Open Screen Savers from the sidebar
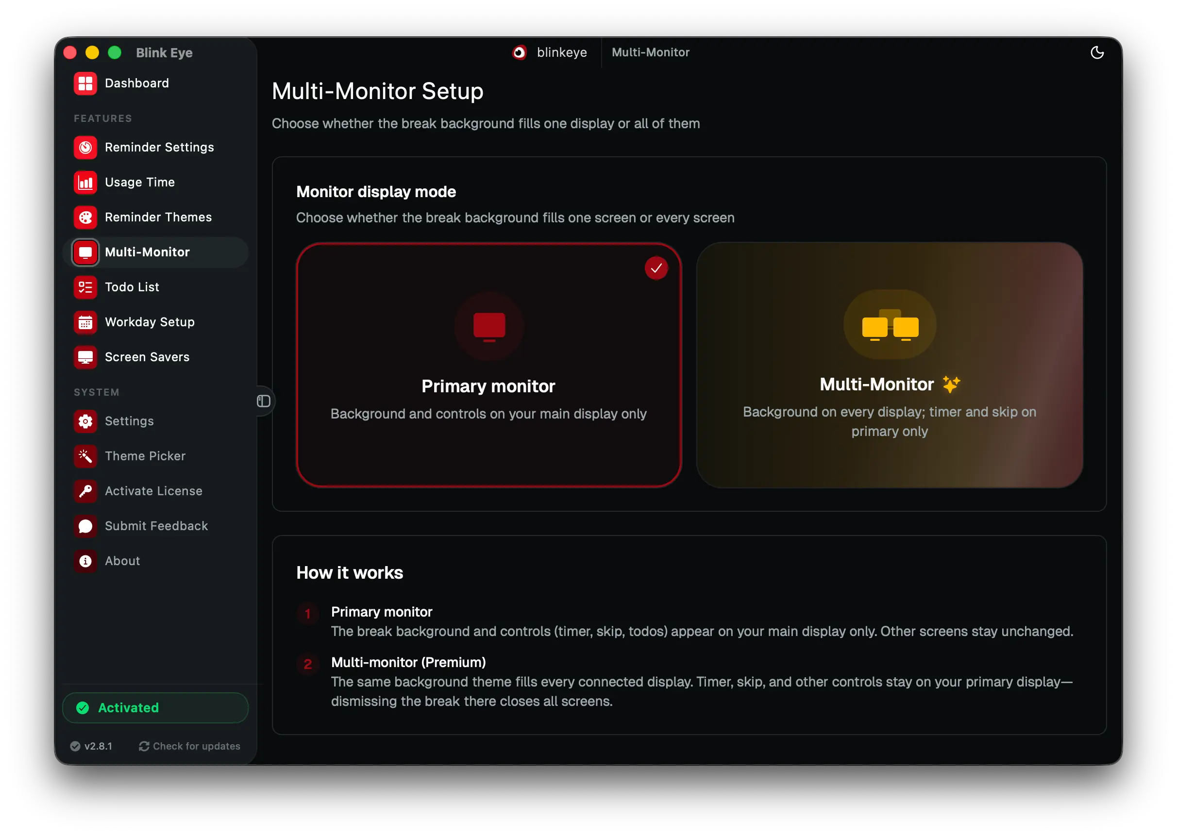Image resolution: width=1177 pixels, height=837 pixels. click(x=155, y=358)
